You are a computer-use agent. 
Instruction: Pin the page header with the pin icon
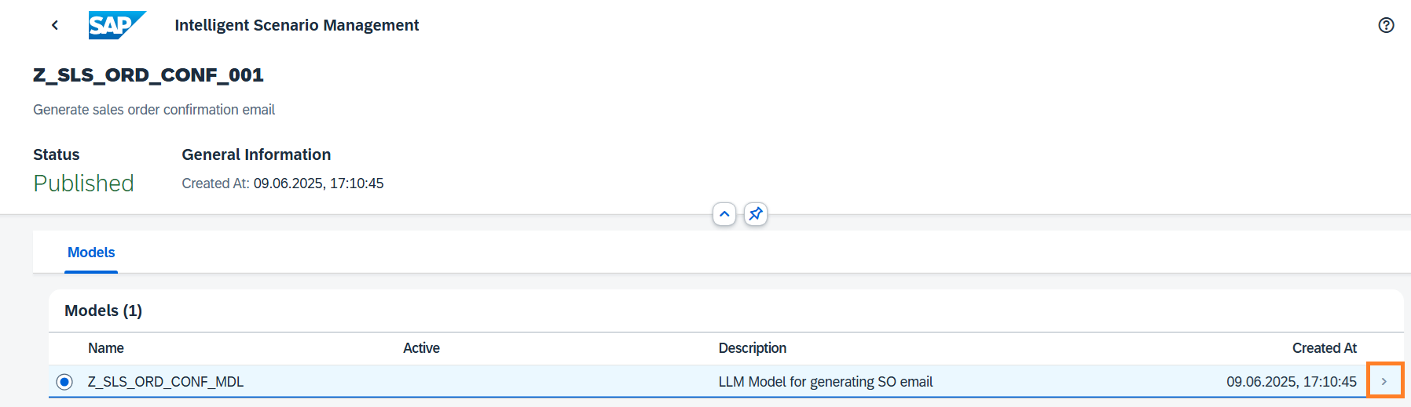755,214
